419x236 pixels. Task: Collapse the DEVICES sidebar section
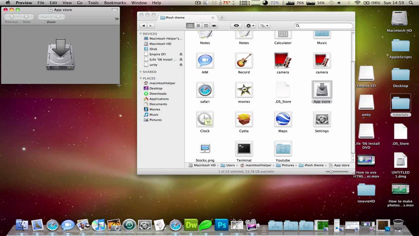coord(141,34)
